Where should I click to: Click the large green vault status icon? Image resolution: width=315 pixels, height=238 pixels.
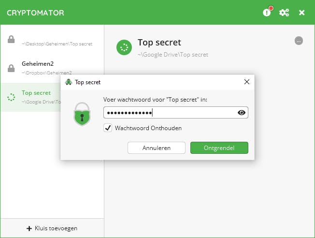coord(124,48)
